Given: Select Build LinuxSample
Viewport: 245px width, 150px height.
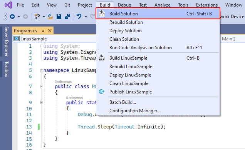Looking at the screenshot, I should click(158, 58).
